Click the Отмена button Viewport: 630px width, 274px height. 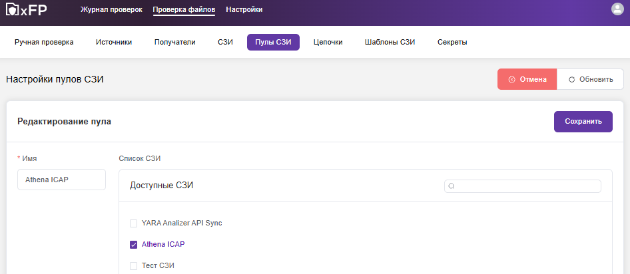(527, 79)
